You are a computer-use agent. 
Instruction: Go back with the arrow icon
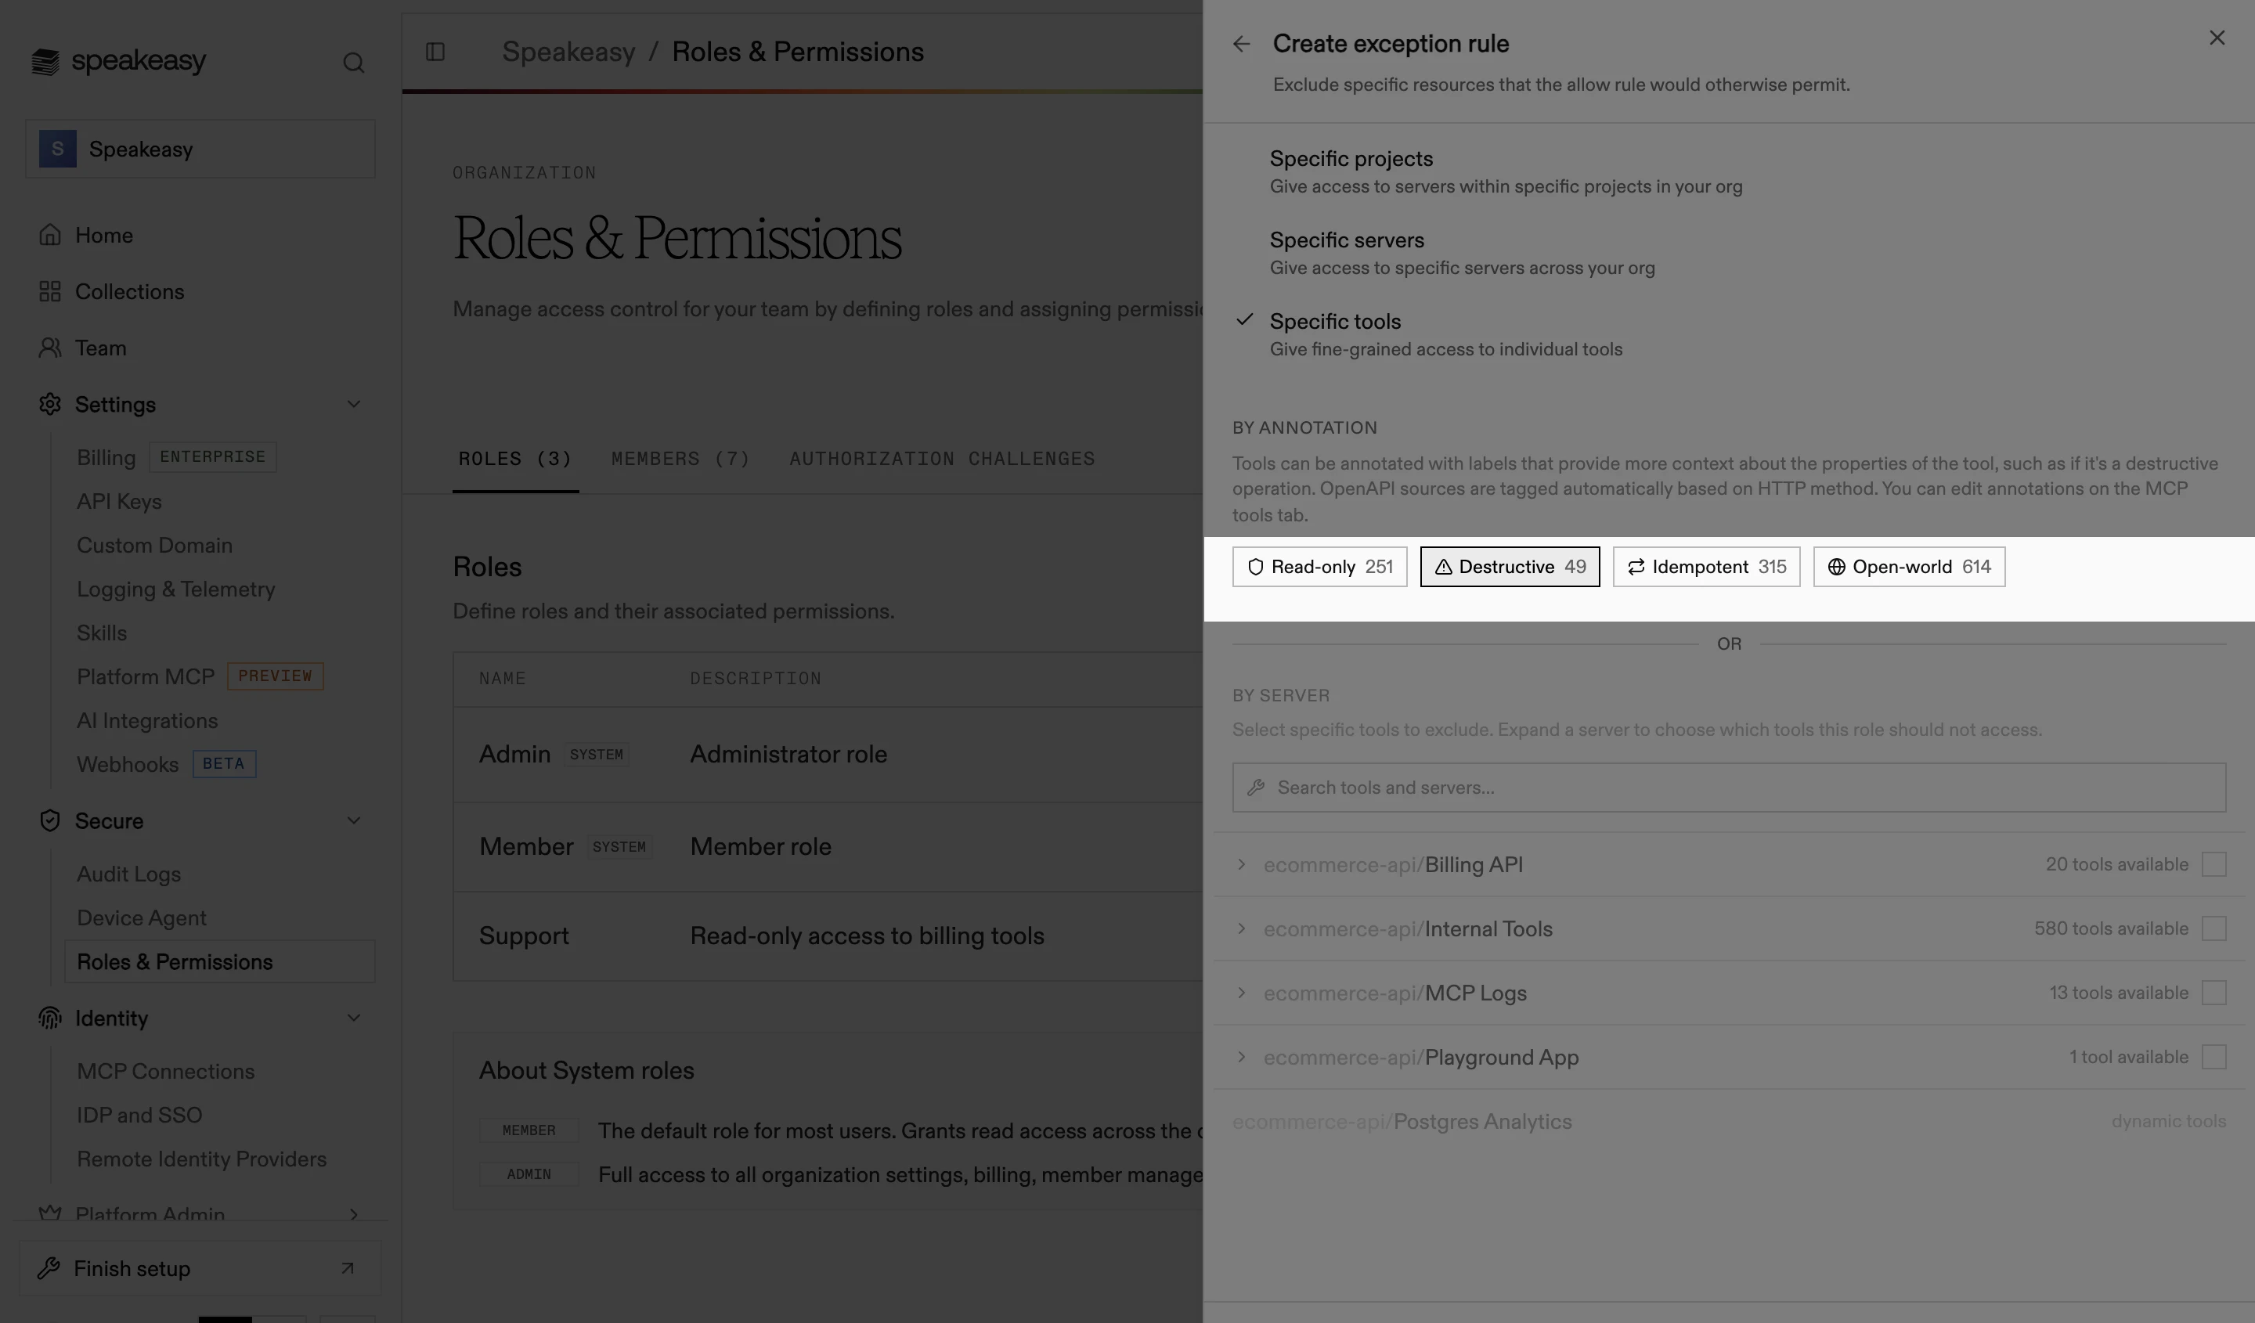[1241, 44]
